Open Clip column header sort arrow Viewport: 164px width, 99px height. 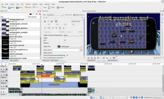click(26, 17)
